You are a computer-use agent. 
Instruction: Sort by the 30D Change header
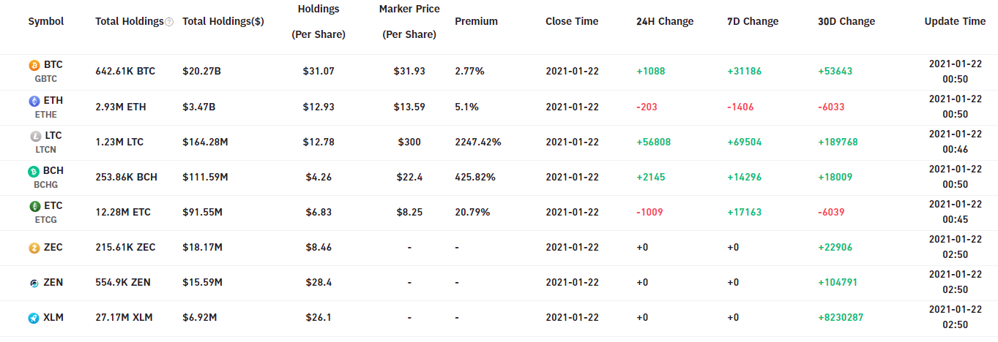click(x=846, y=21)
